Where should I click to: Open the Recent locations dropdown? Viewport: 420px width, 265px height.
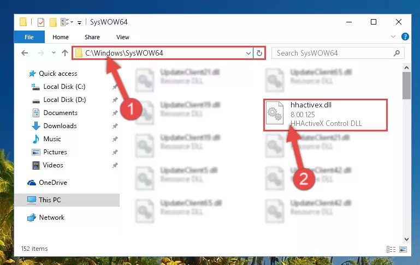tap(54, 53)
